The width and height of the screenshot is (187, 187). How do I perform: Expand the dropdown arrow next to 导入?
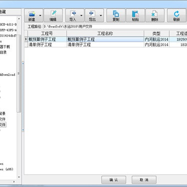click(82, 16)
